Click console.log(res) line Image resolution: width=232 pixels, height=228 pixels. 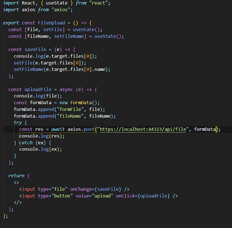click(42, 136)
